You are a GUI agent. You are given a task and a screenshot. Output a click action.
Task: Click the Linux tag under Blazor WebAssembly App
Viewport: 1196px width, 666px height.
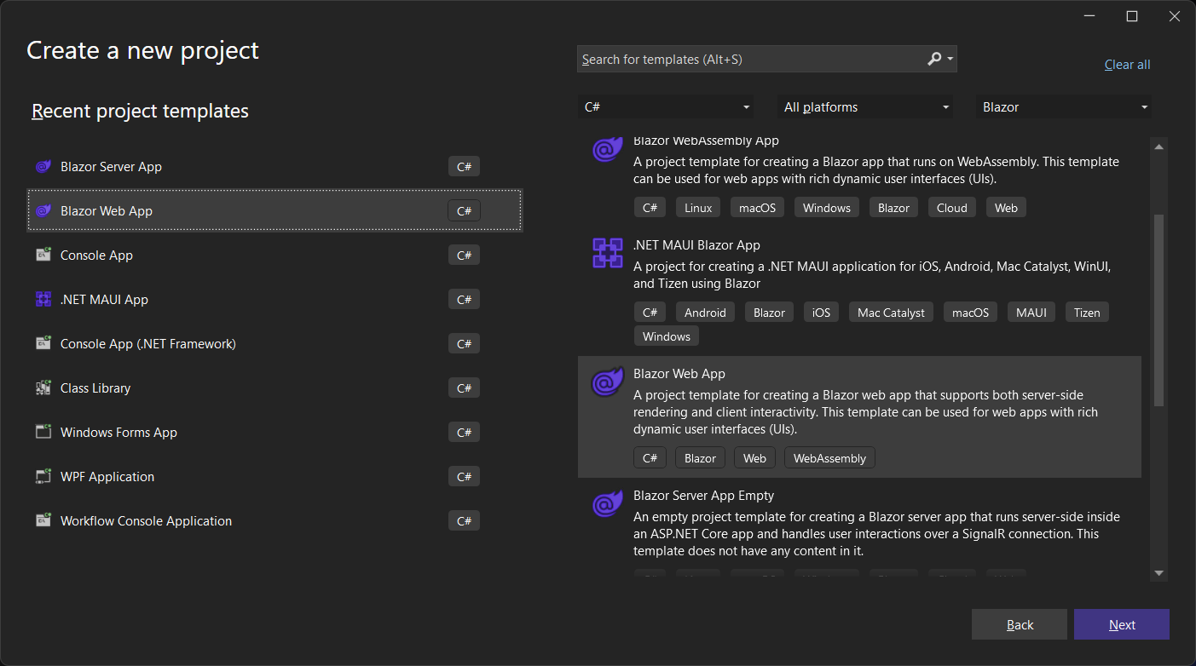point(698,208)
